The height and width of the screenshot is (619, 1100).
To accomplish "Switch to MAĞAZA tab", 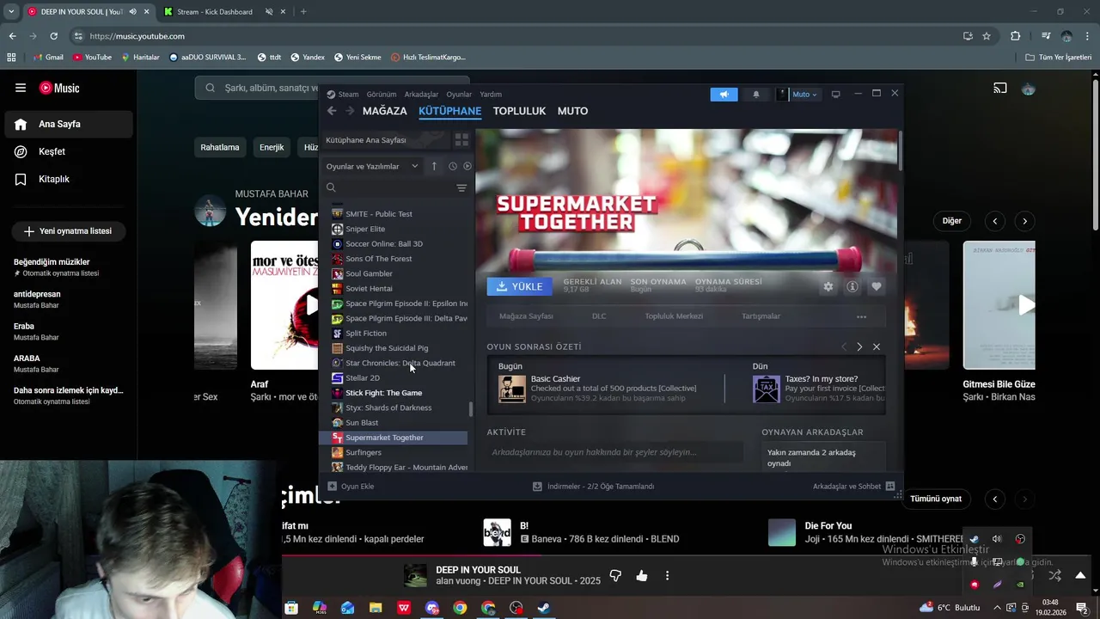I will tap(385, 111).
